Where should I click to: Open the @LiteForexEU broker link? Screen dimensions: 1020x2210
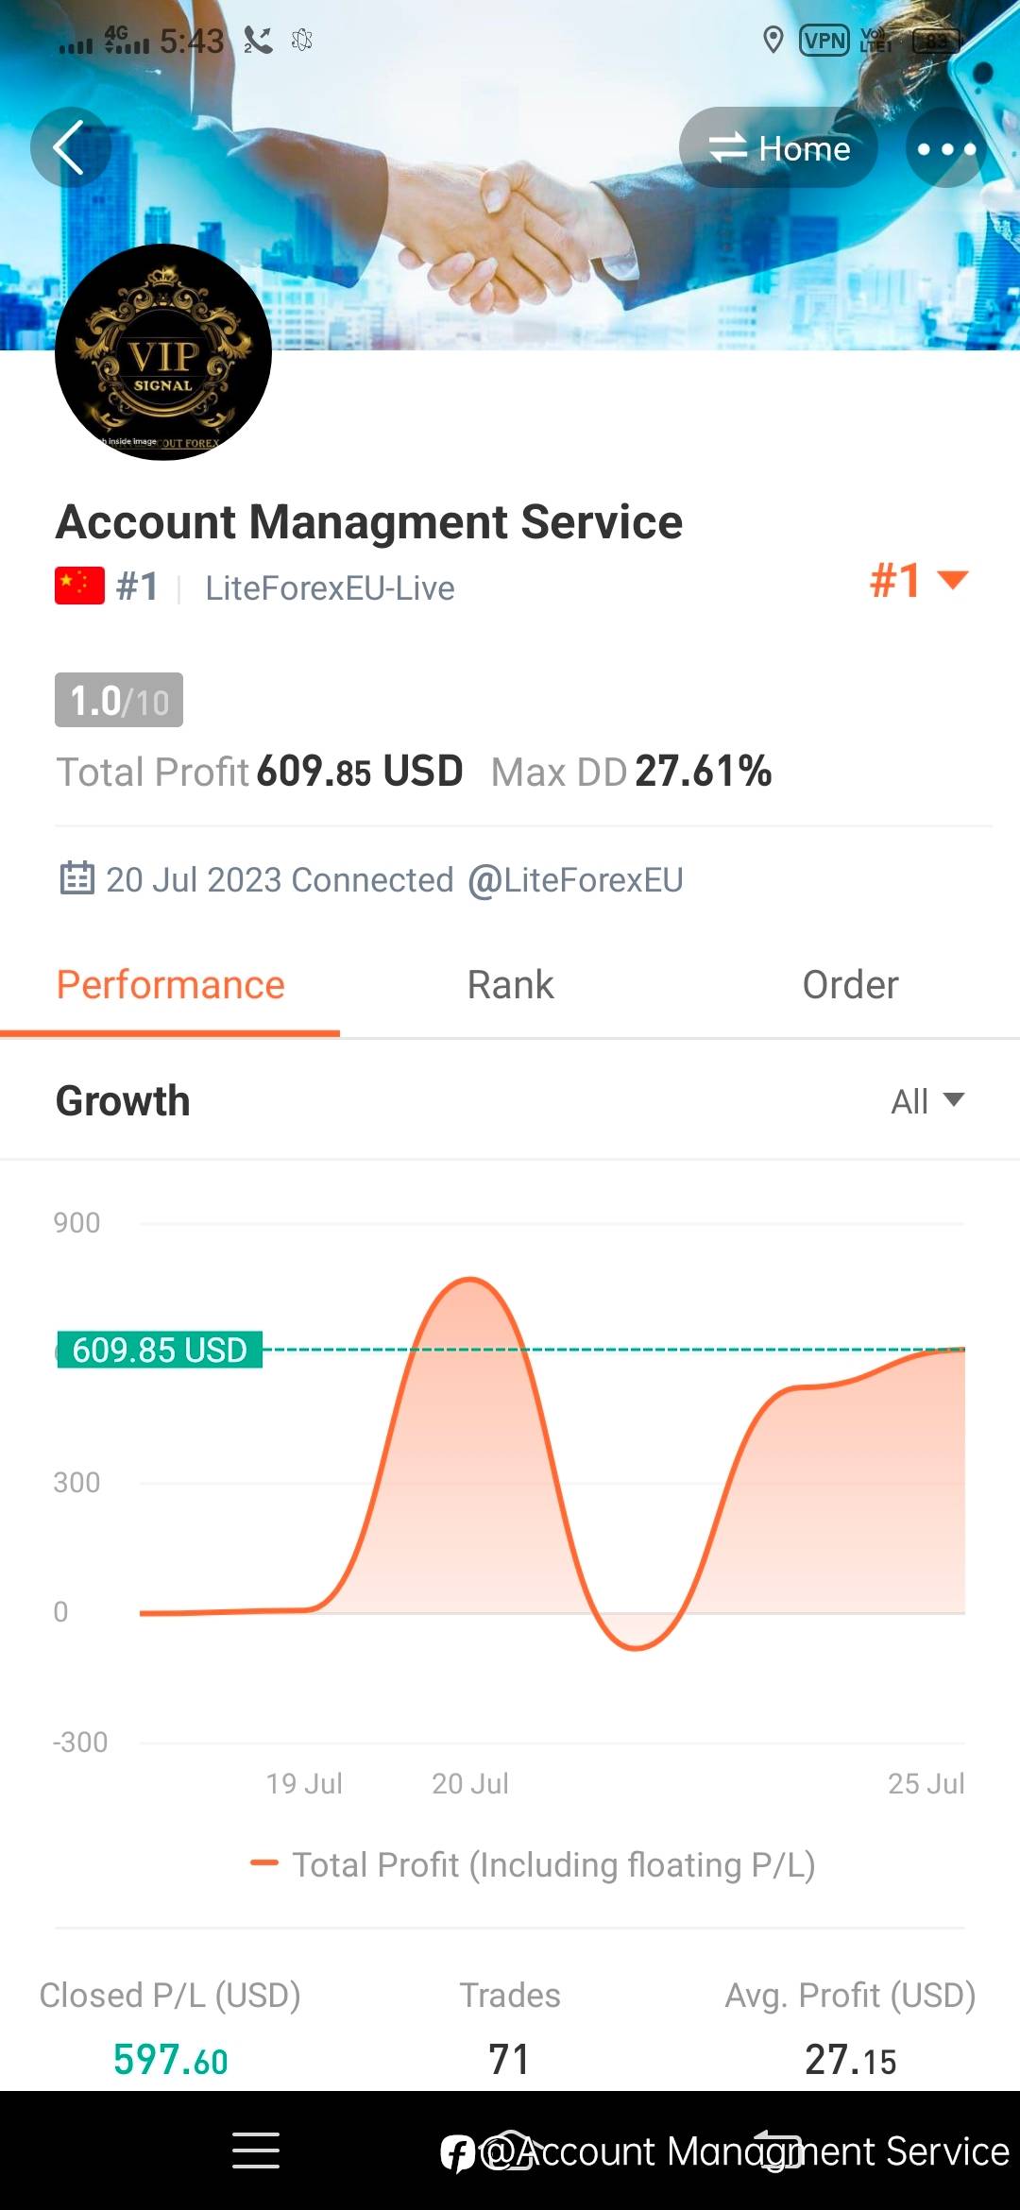coord(575,880)
